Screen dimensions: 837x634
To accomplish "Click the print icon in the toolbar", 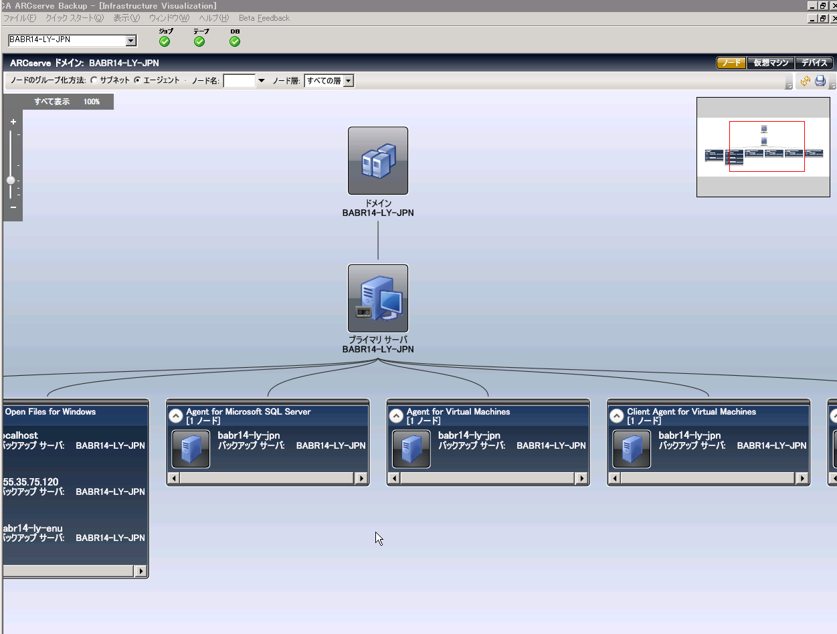I will [820, 81].
